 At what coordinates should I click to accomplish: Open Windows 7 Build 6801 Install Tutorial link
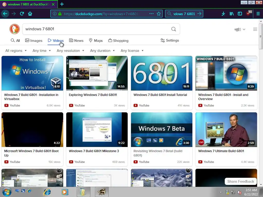(160, 95)
